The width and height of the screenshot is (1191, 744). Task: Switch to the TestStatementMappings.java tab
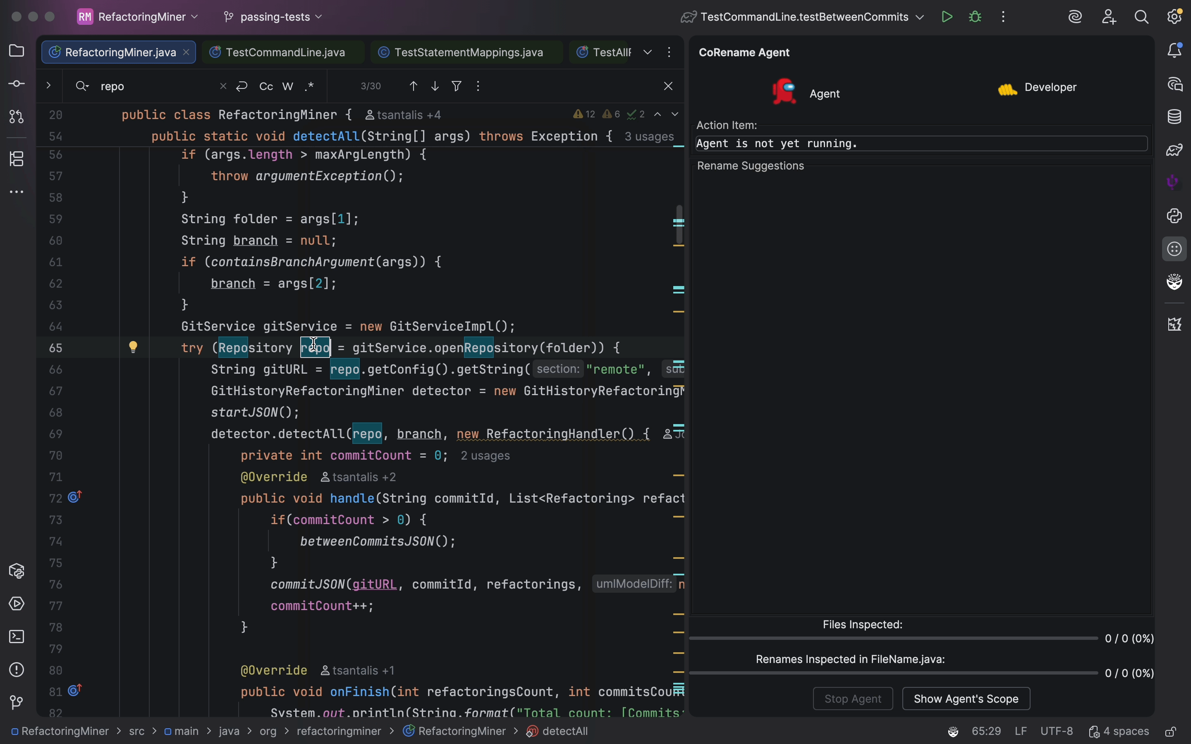point(468,52)
